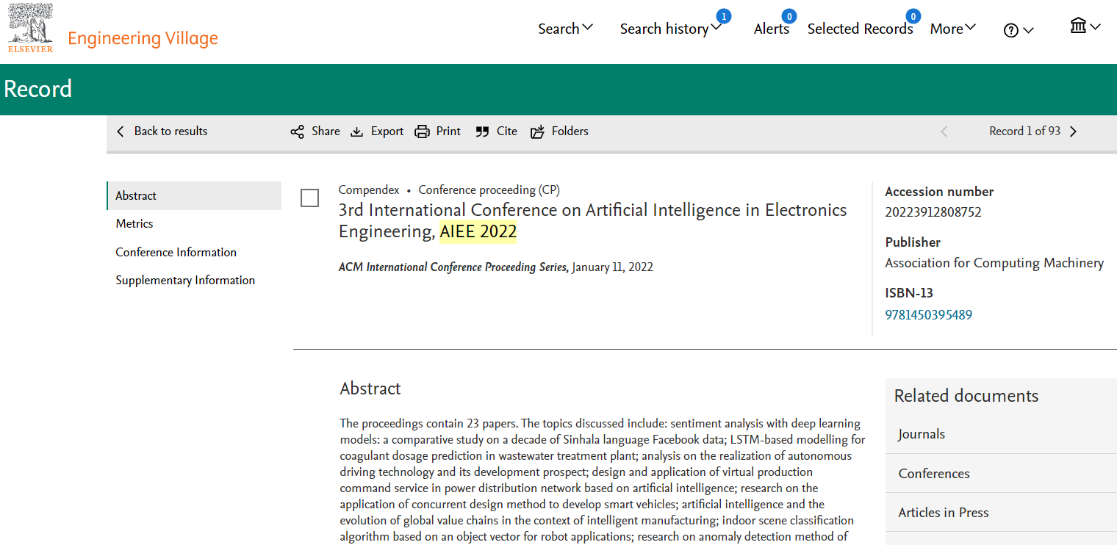The width and height of the screenshot is (1117, 545).
Task: Click the Elsevier tree logo
Action: coord(30,28)
